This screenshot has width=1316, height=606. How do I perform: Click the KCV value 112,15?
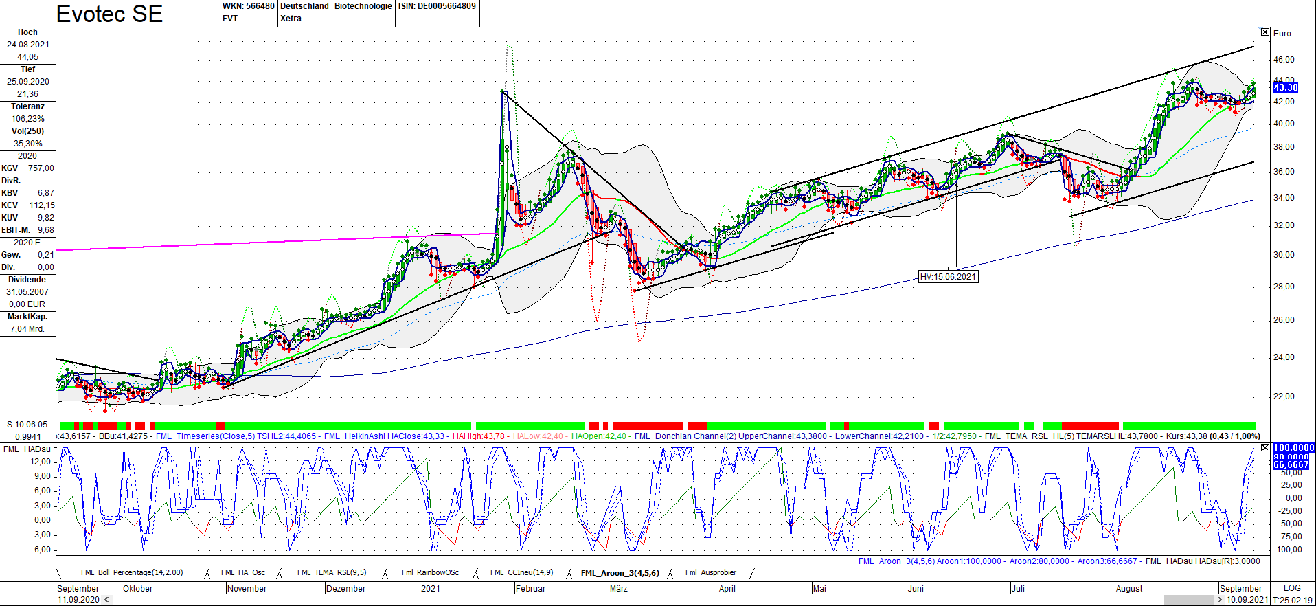coord(41,205)
